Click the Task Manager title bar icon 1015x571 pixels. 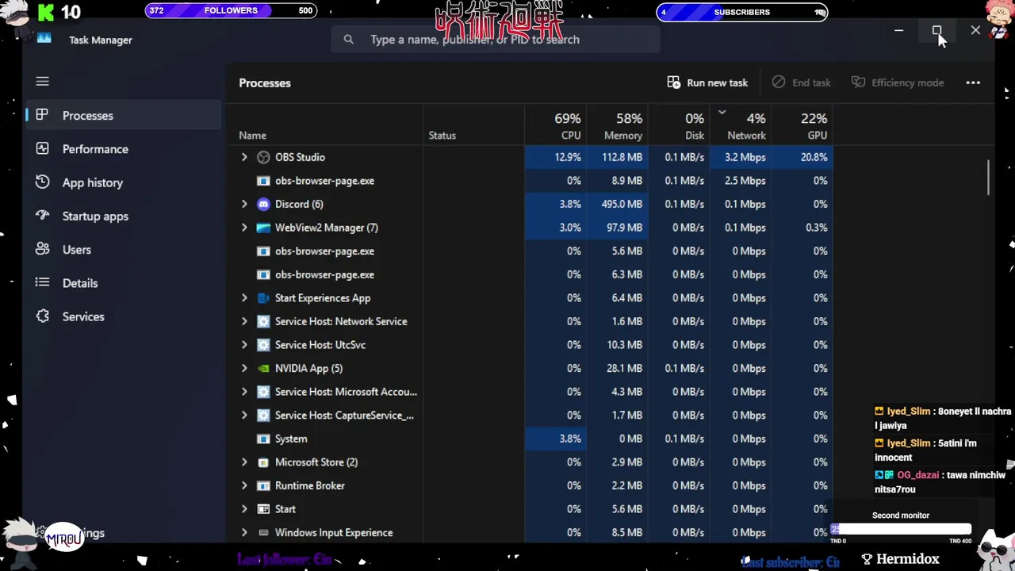point(44,38)
